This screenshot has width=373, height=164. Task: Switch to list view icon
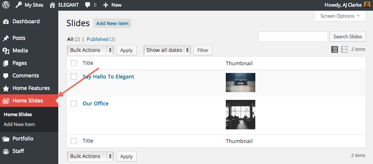pos(335,49)
